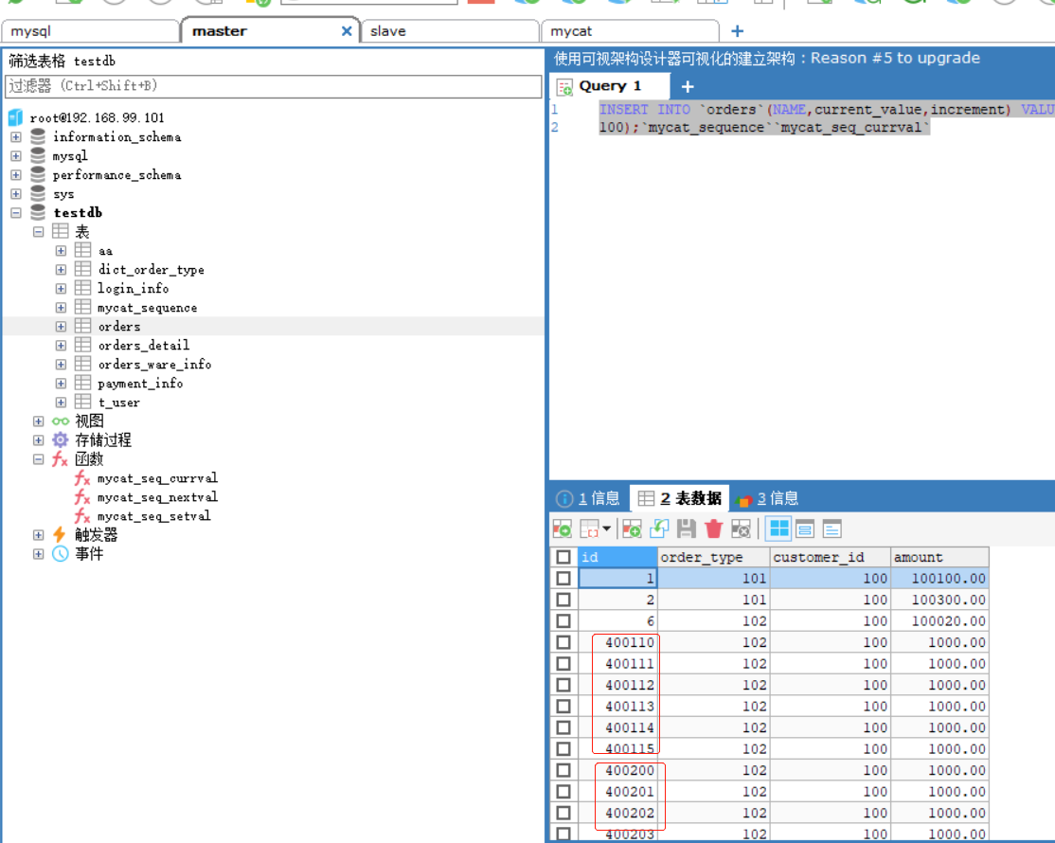Viewport: 1055px width, 843px height.
Task: Delete selected rows with the trash icon
Action: coord(714,529)
